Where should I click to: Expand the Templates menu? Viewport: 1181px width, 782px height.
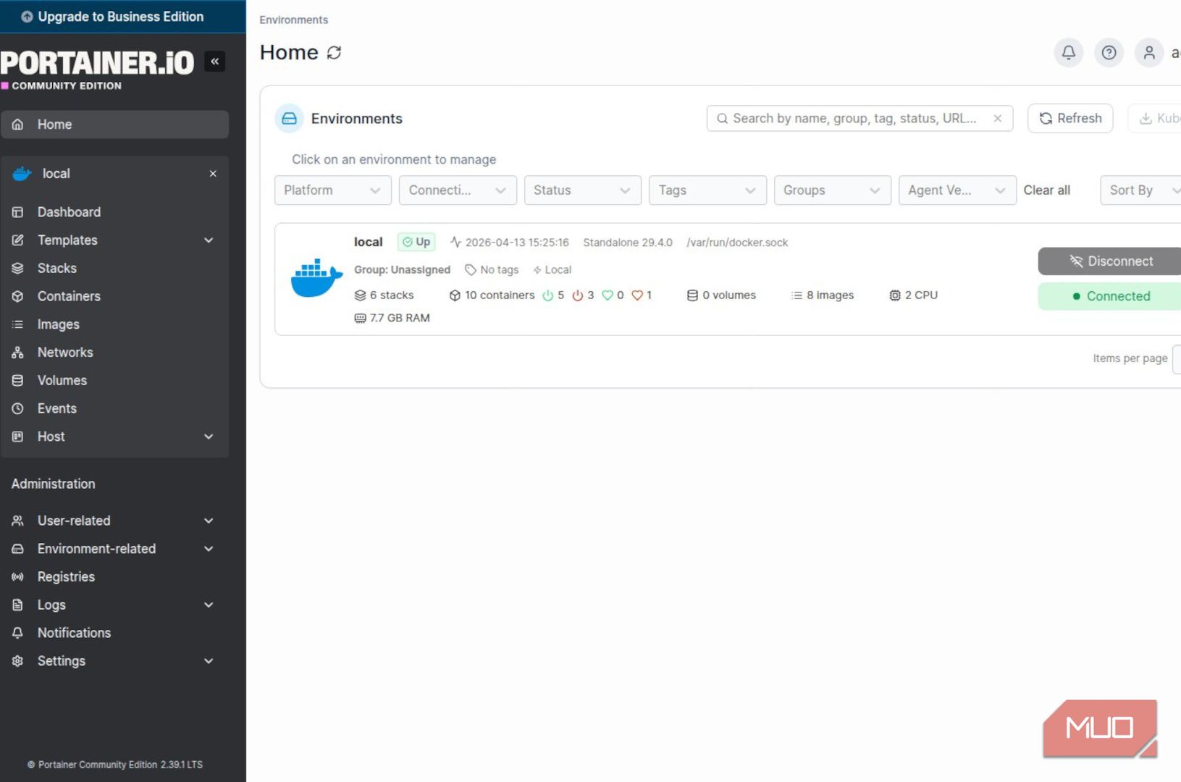pos(115,240)
